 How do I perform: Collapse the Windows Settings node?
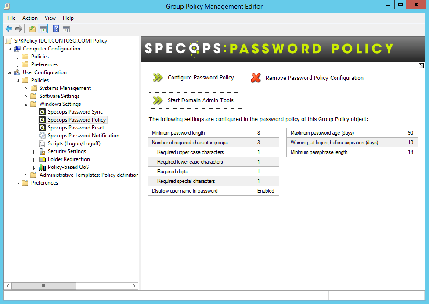(26, 104)
